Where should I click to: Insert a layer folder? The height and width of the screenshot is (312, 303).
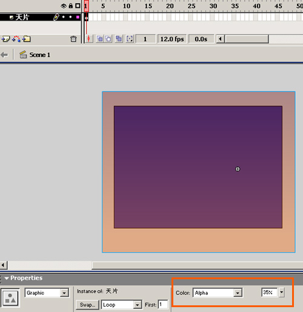click(x=27, y=39)
